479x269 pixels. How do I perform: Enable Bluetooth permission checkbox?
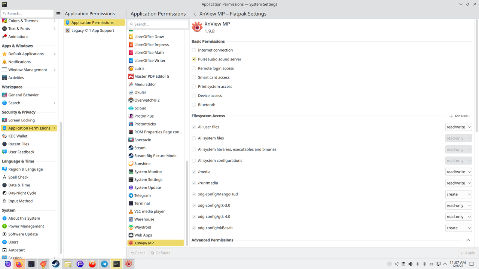pyautogui.click(x=194, y=105)
